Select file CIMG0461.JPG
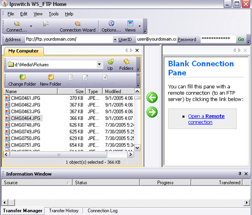 click(x=26, y=98)
